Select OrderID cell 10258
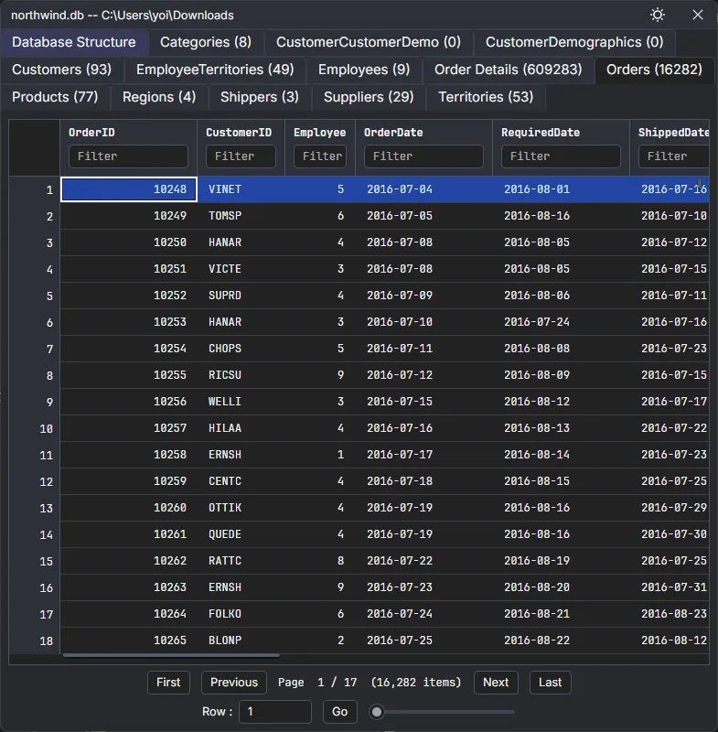This screenshot has height=732, width=718. [129, 455]
